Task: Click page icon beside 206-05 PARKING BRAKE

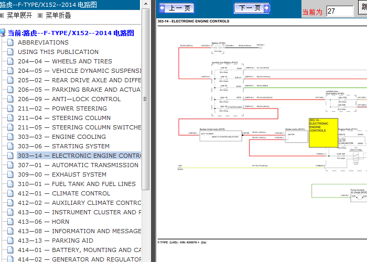Action: (10, 90)
